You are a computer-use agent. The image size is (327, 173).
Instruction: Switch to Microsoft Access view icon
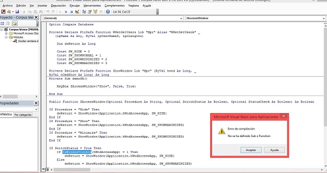point(3,12)
